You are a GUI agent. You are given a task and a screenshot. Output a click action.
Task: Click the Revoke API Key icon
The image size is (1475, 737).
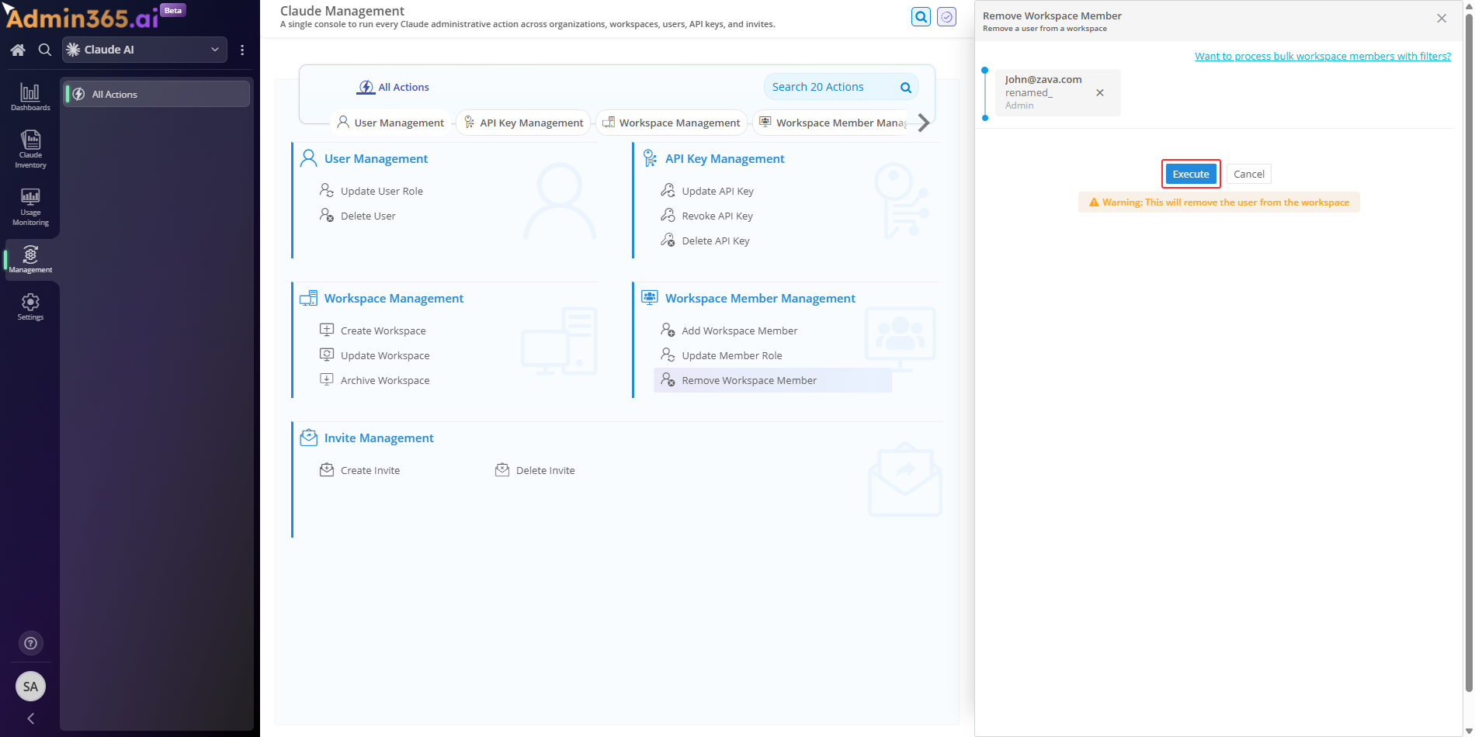(668, 215)
